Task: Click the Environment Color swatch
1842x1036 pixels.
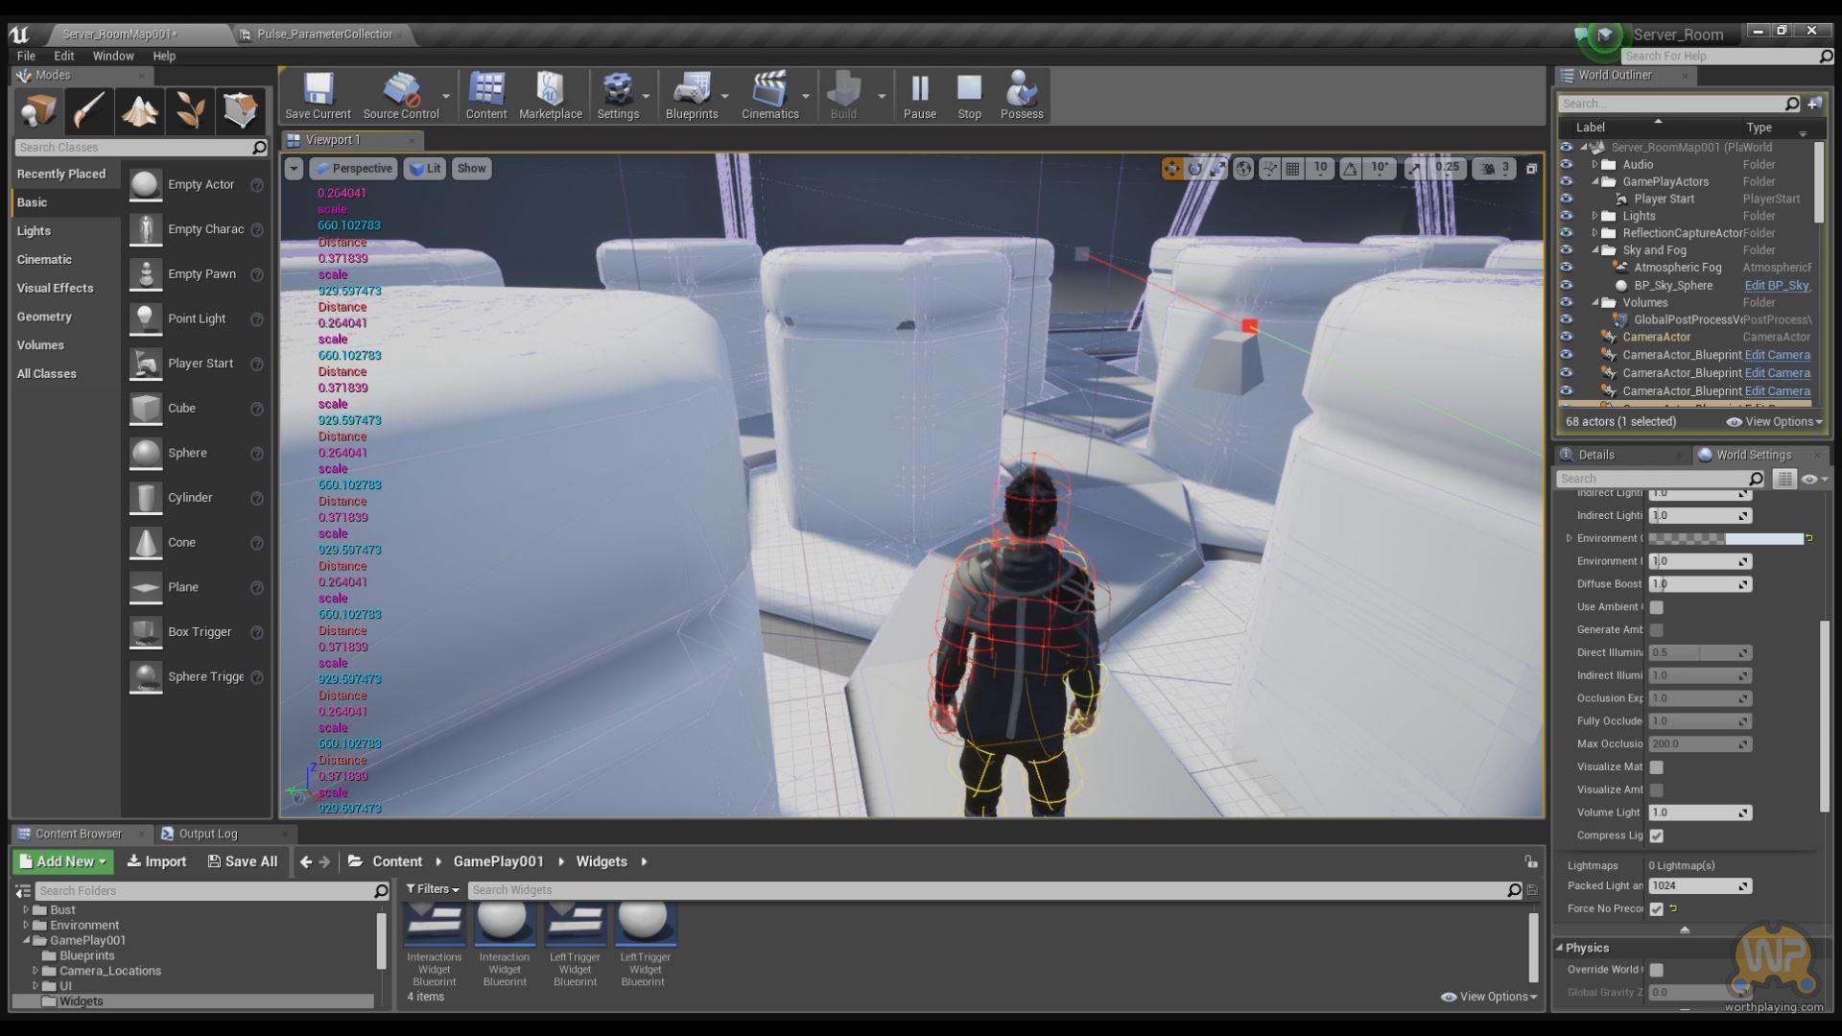Action: tap(1725, 538)
